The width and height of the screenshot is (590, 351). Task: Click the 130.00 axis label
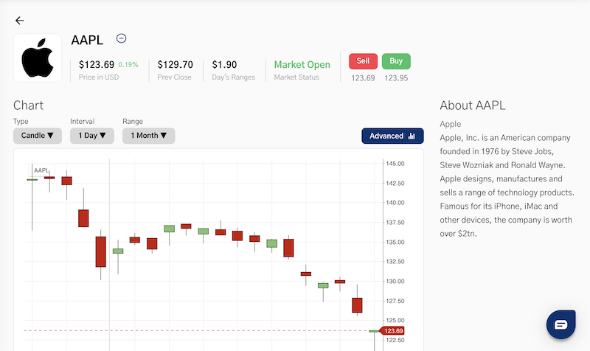[x=395, y=281]
